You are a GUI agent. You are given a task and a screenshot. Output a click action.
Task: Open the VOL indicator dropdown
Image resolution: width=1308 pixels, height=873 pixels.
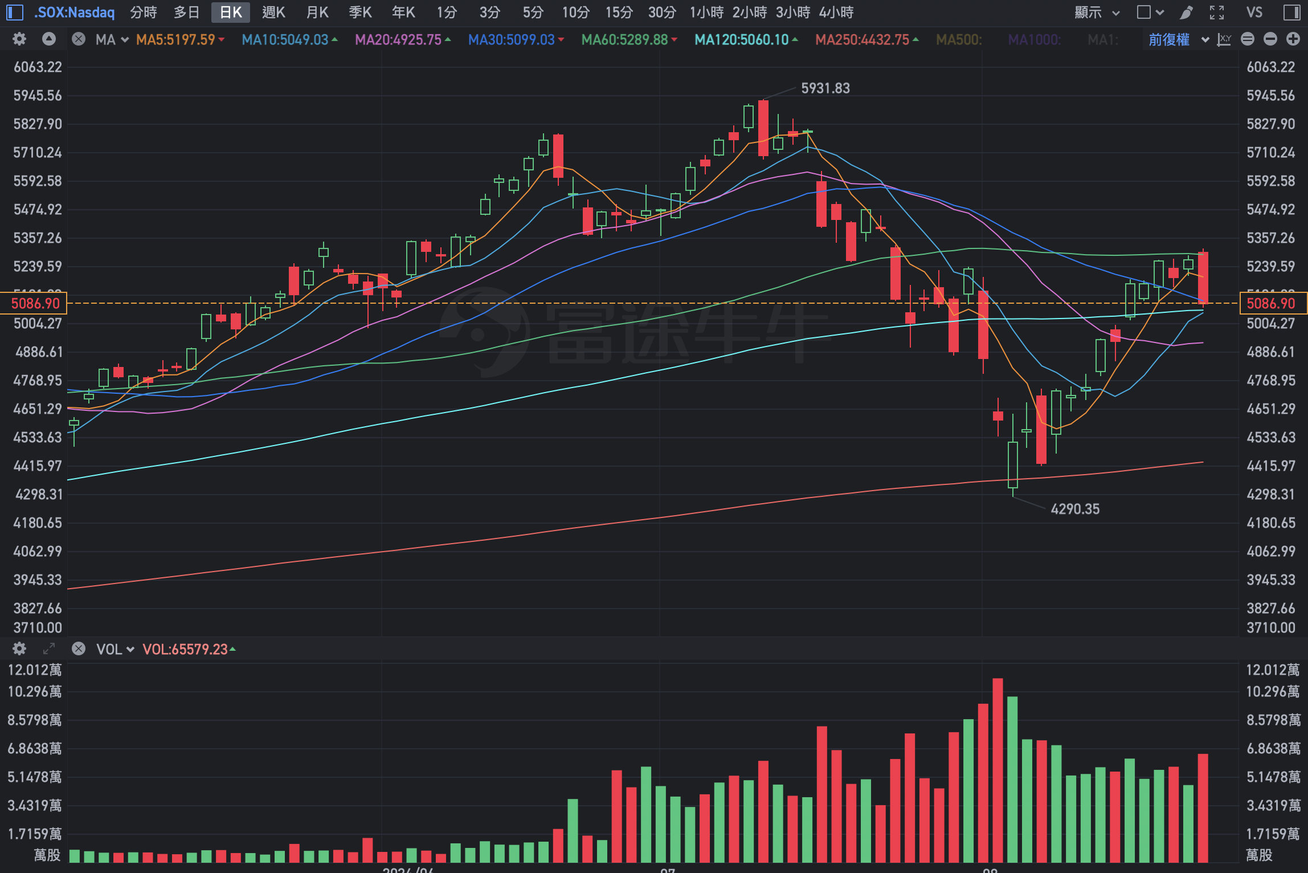coord(115,649)
